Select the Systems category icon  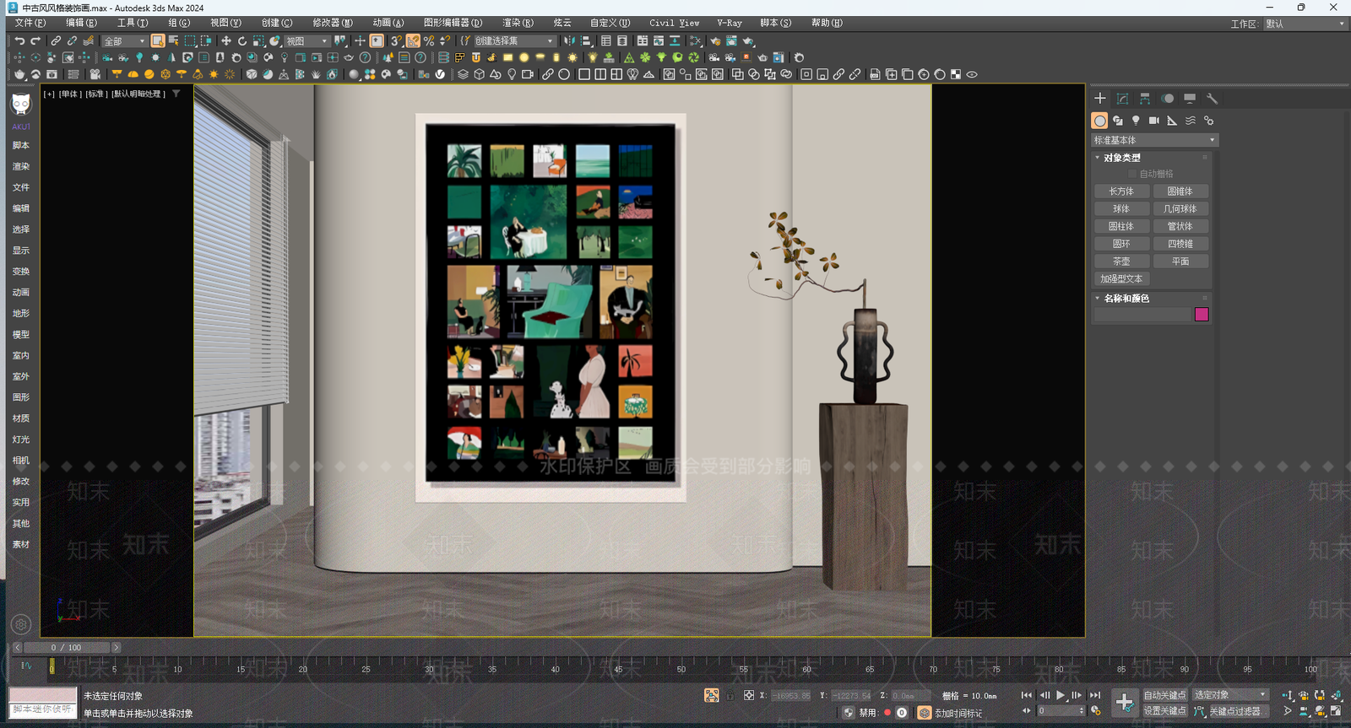click(1208, 121)
